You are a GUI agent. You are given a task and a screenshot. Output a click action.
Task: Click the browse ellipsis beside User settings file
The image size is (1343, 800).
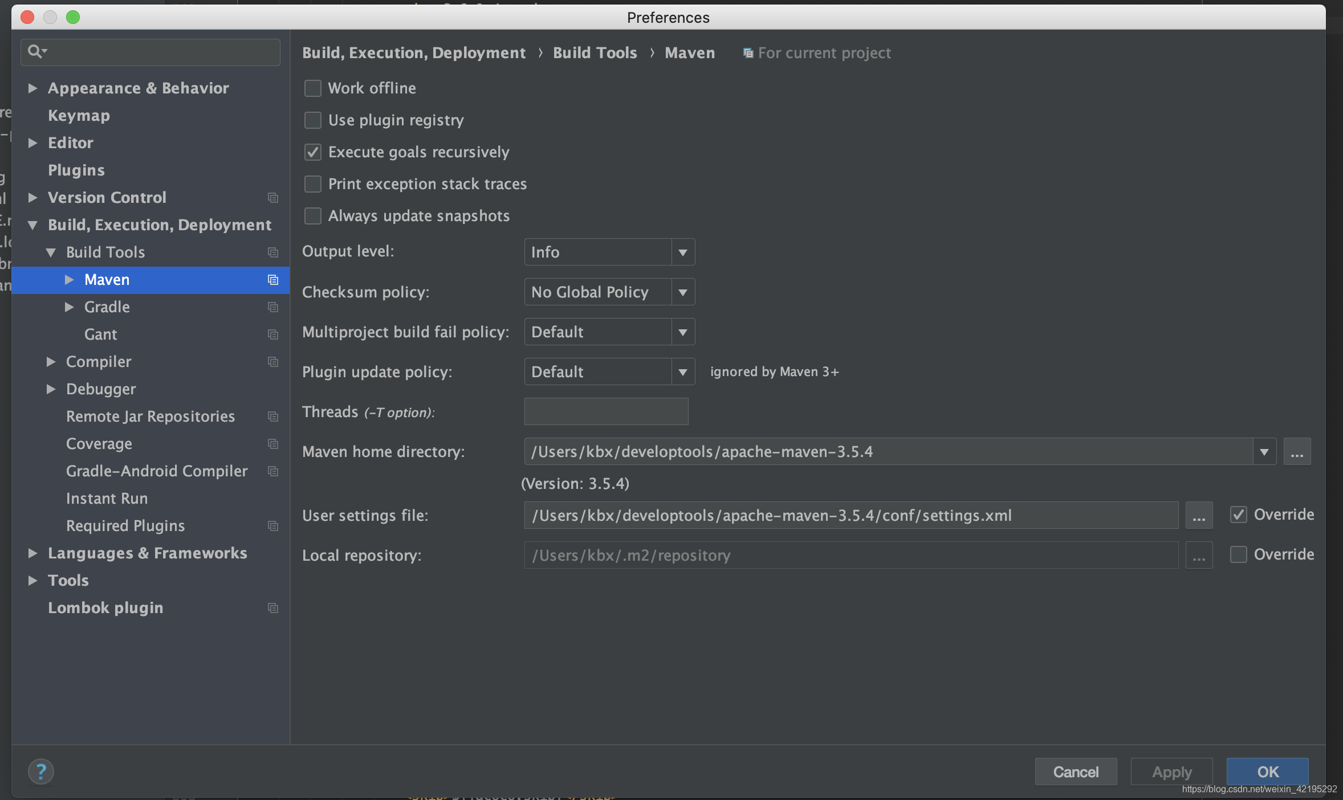click(1199, 515)
